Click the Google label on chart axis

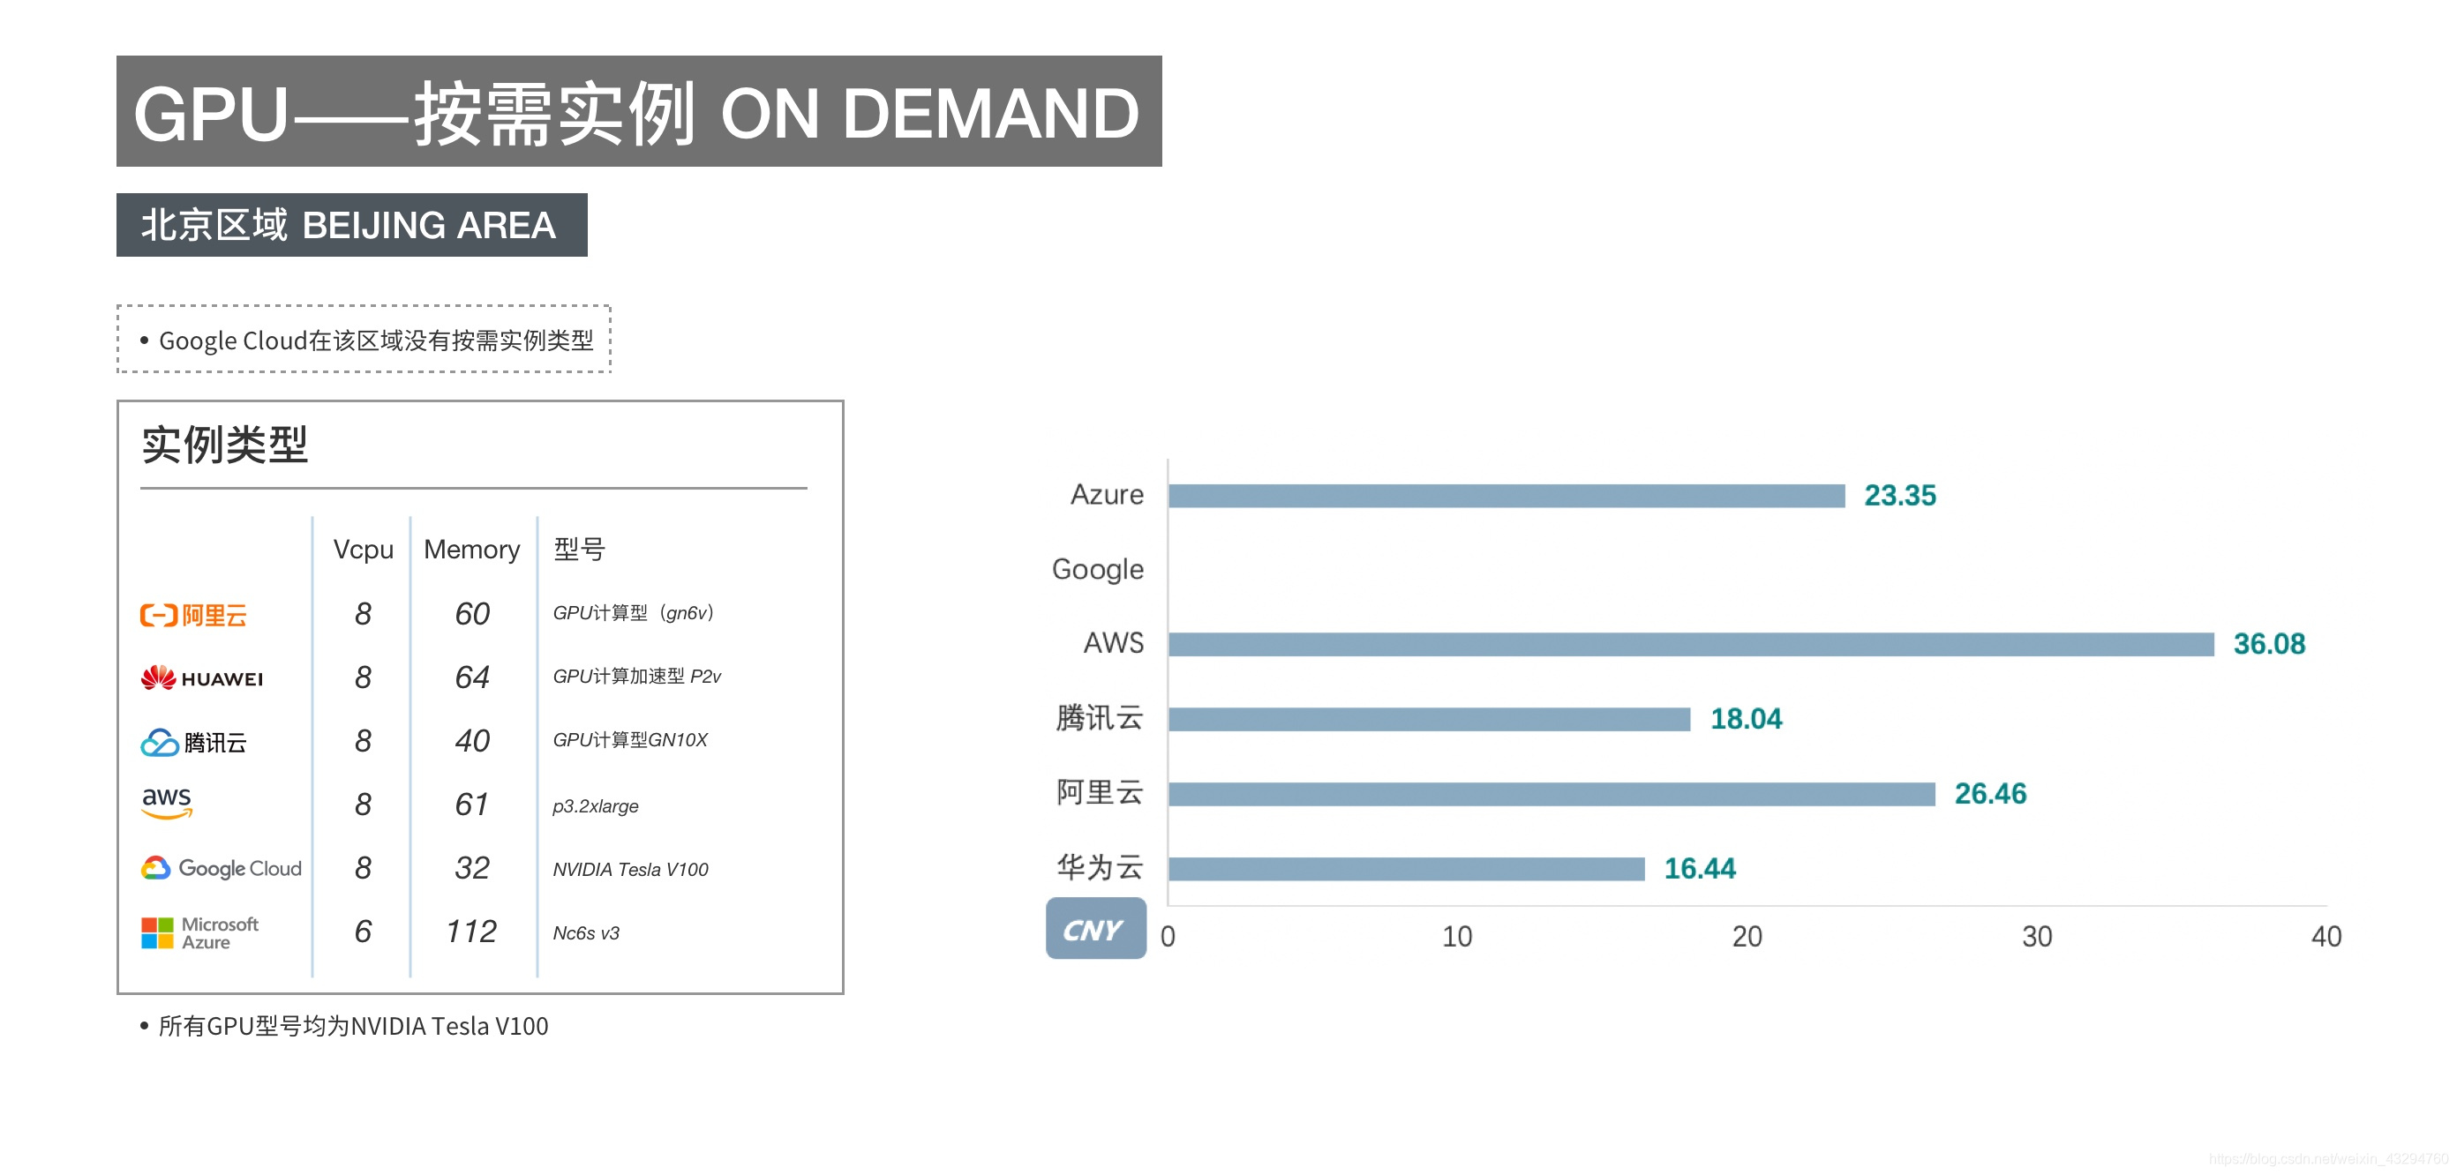[x=1097, y=569]
